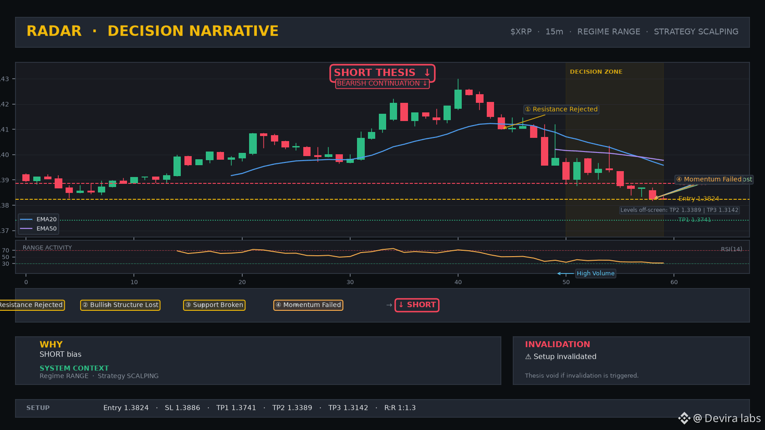Select the Resistance Rejected chart annotation
Image resolution: width=765 pixels, height=430 pixels.
(x=561, y=109)
